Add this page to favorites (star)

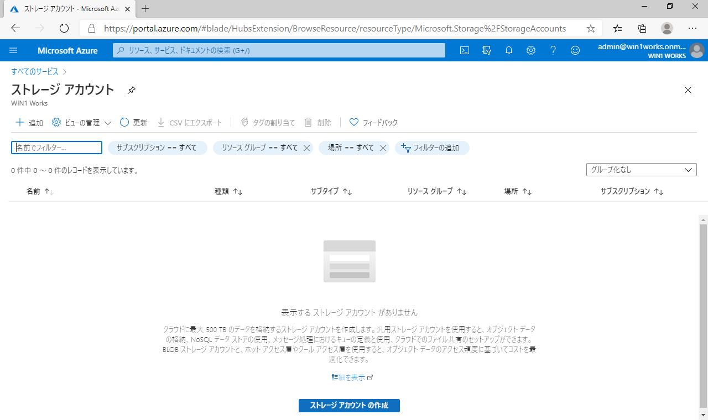point(591,28)
